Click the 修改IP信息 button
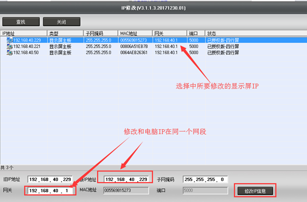Viewport: 307px width, 202px height. 255,191
